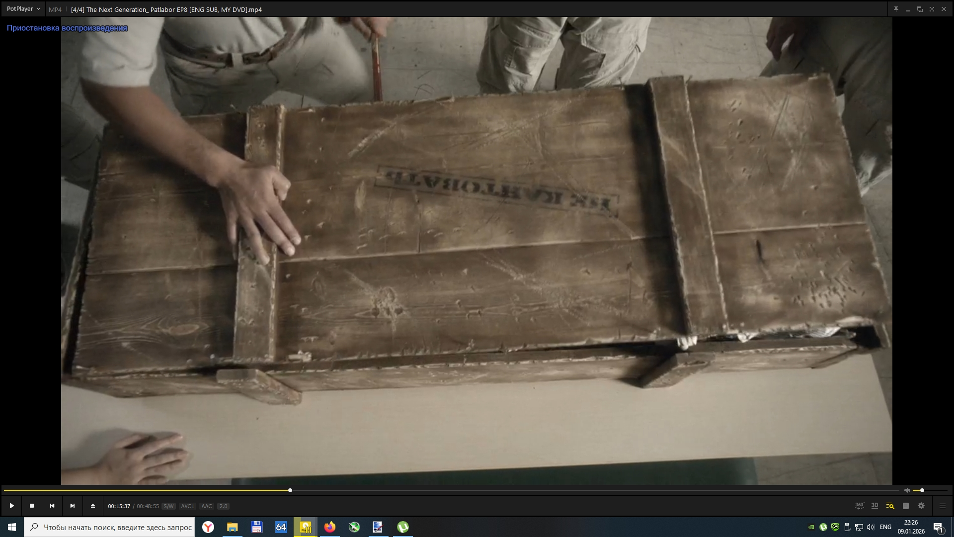This screenshot has height=537, width=954.
Task: Click the AVC1 video codec label
Action: (188, 506)
